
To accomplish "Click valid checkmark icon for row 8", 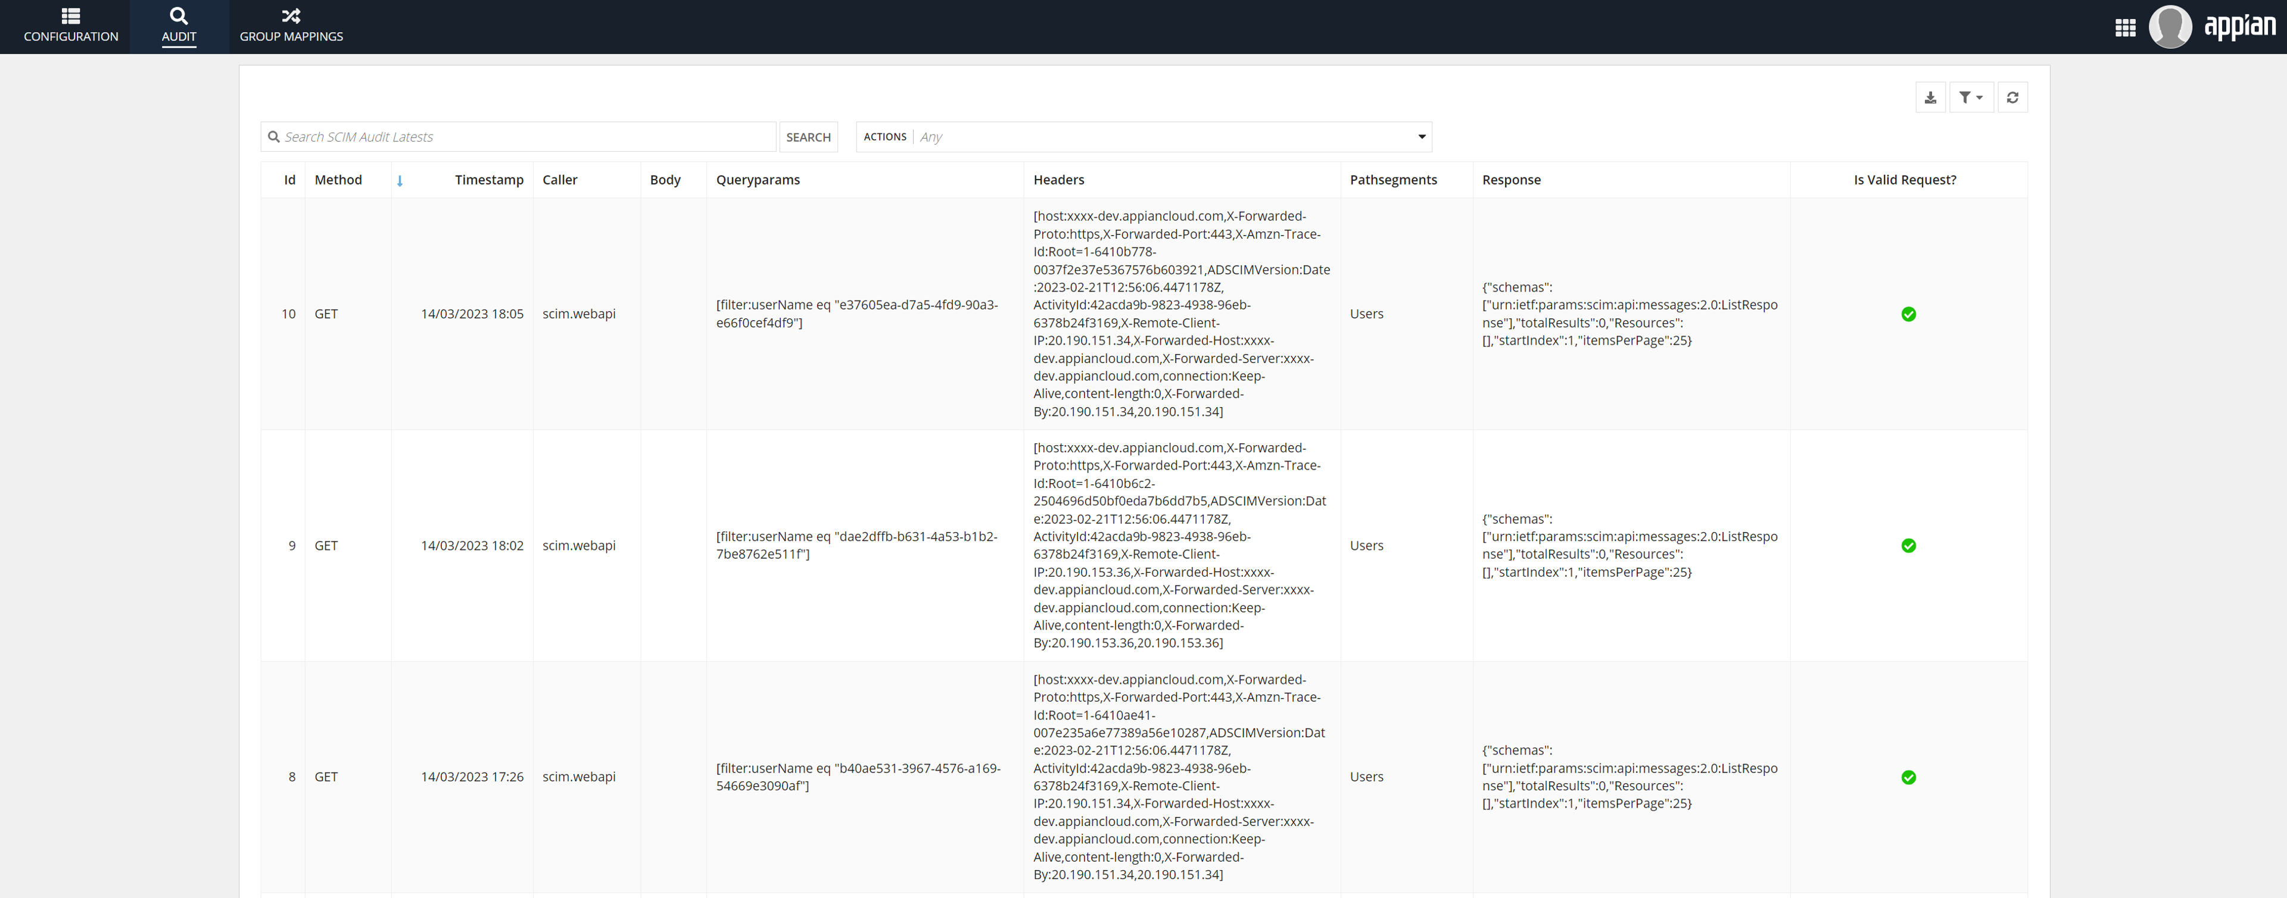I will click(1908, 777).
